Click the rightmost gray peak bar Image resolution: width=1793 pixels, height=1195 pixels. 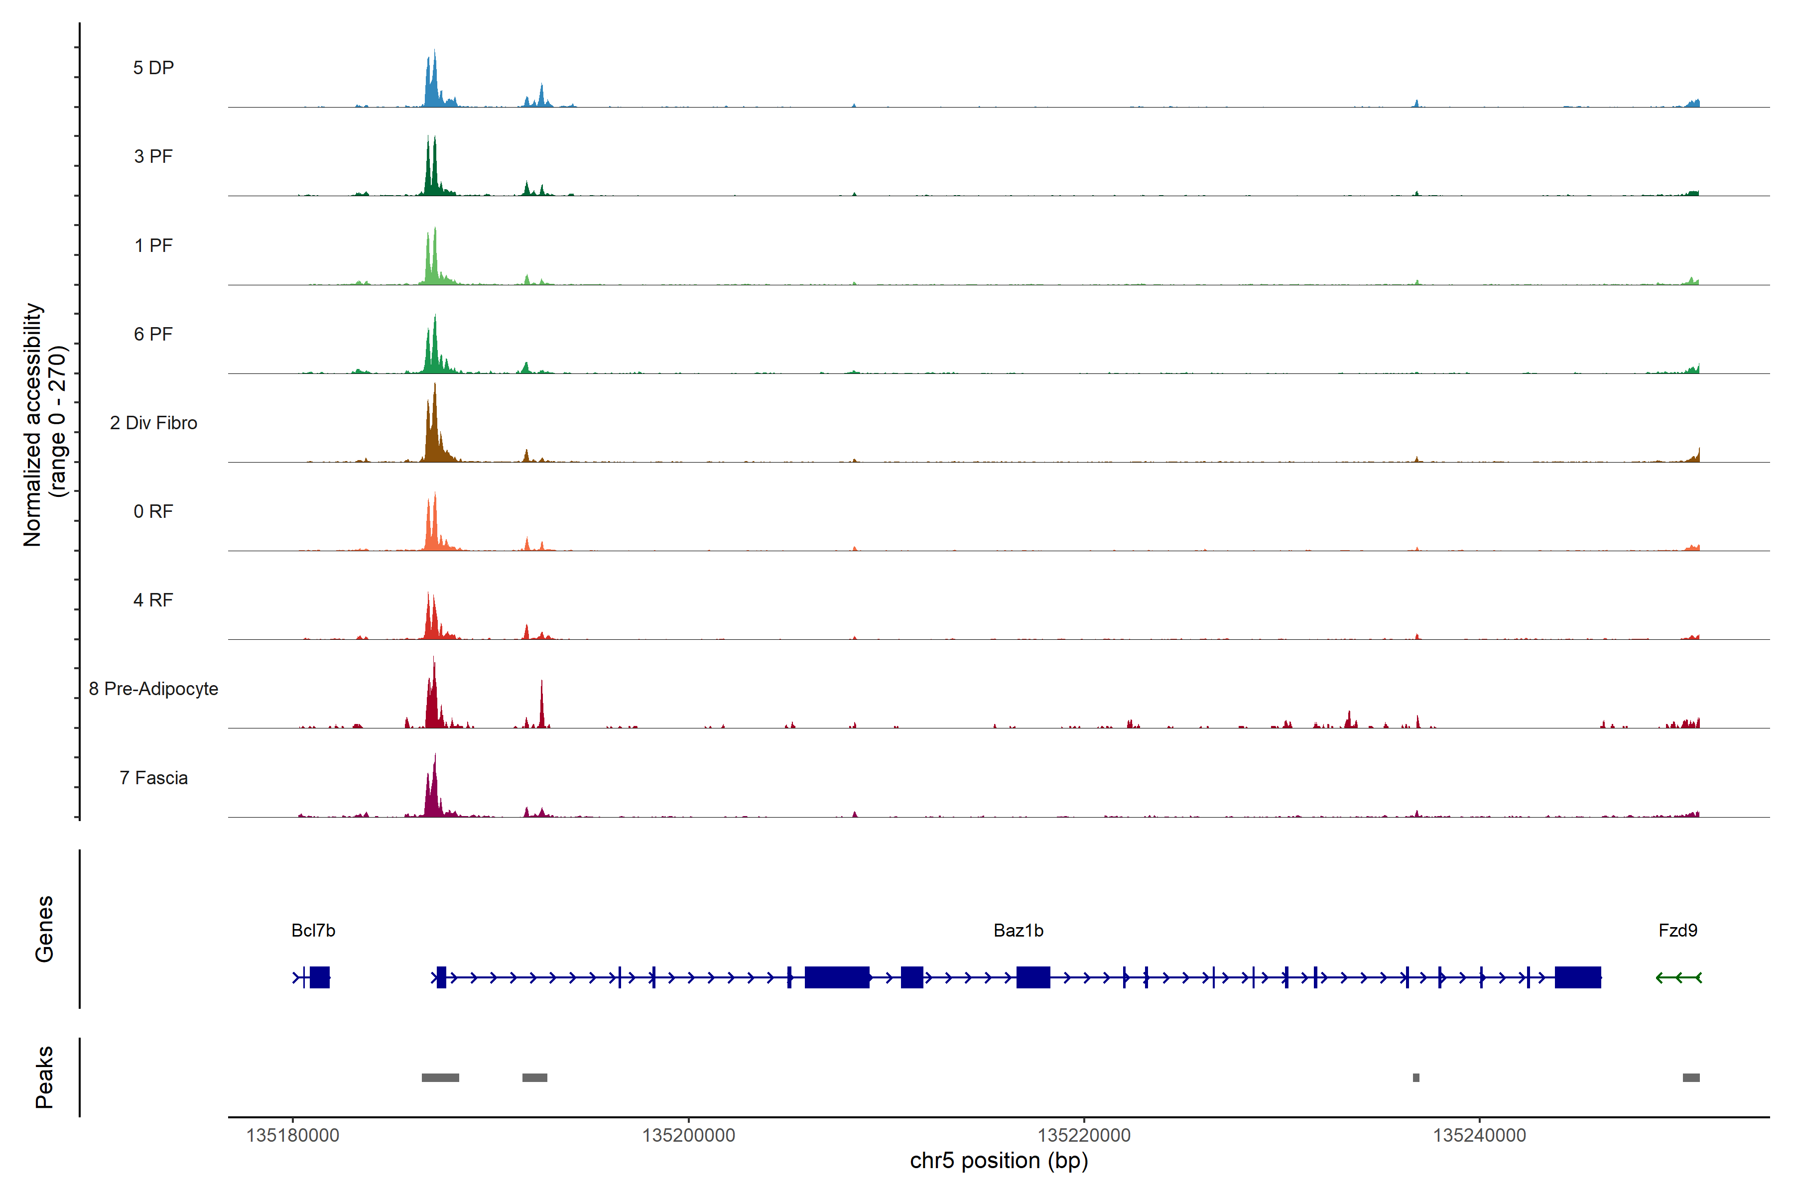point(1691,1077)
